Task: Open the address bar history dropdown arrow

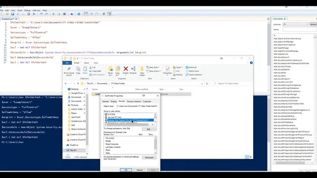Action: pos(202,84)
